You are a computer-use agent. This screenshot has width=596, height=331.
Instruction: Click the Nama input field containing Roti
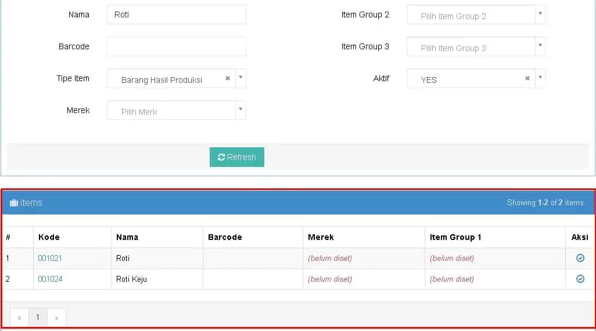pos(177,14)
